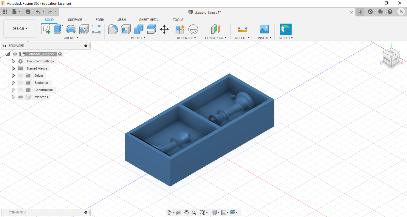This screenshot has width=407, height=217.
Task: Toggle visibility of Sketches folder
Action: (x=21, y=83)
